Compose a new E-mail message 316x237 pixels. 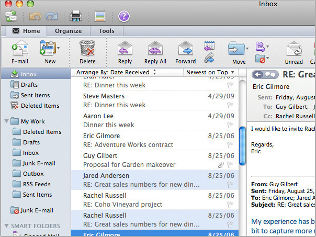pos(19,49)
